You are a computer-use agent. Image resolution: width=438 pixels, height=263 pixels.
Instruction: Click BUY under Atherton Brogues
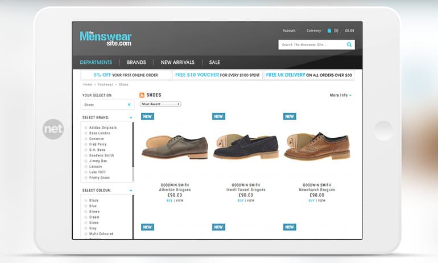point(170,201)
